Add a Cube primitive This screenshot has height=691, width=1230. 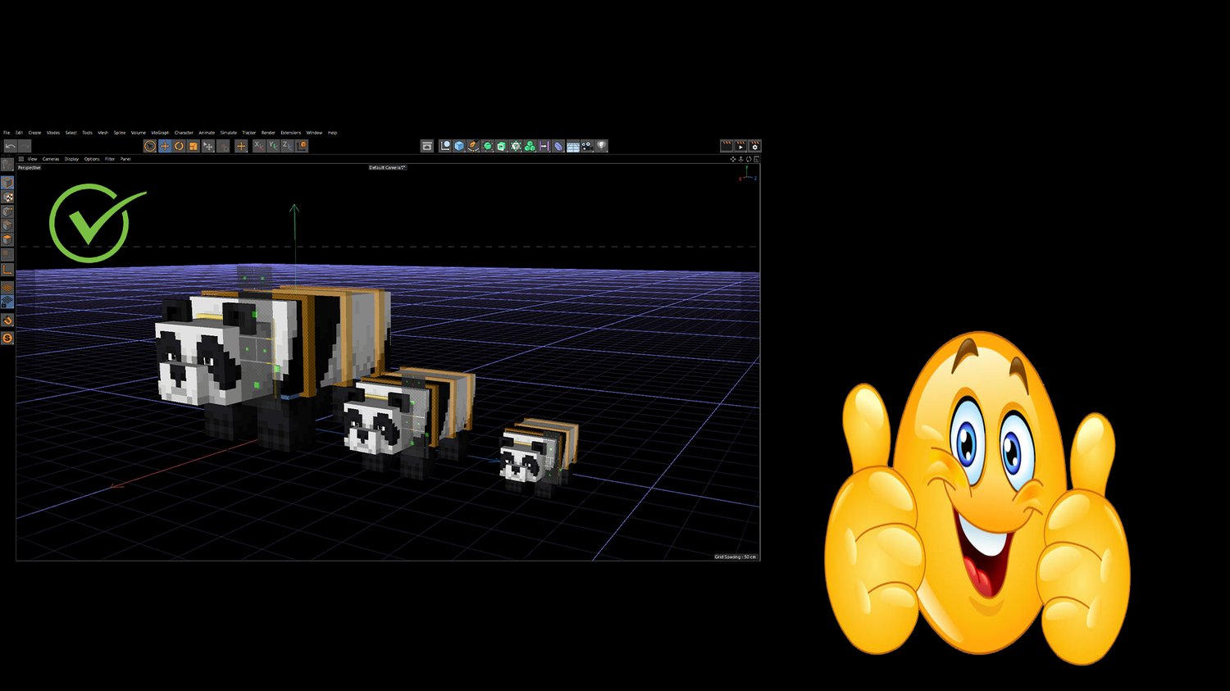459,146
